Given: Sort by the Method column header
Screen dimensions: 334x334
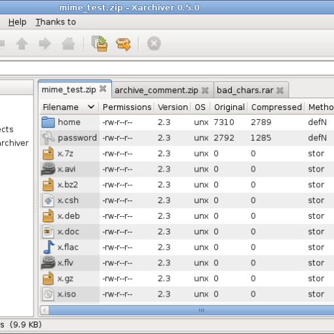Looking at the screenshot, I should click(x=320, y=107).
